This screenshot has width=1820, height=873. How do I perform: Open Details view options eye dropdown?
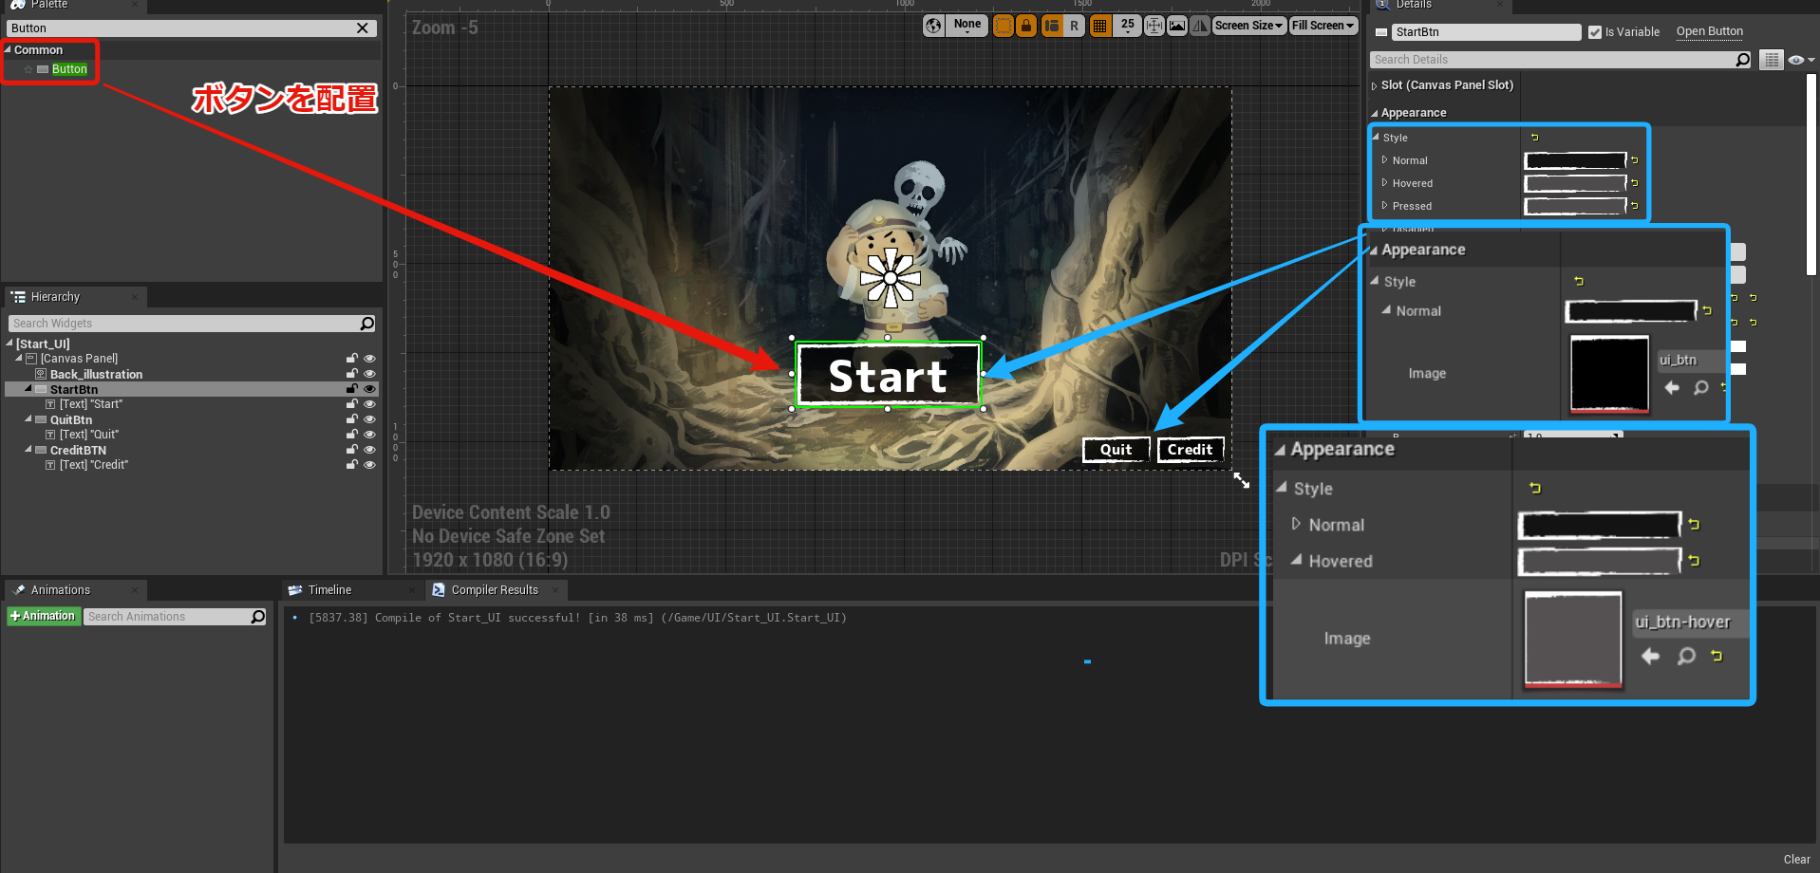coord(1800,60)
